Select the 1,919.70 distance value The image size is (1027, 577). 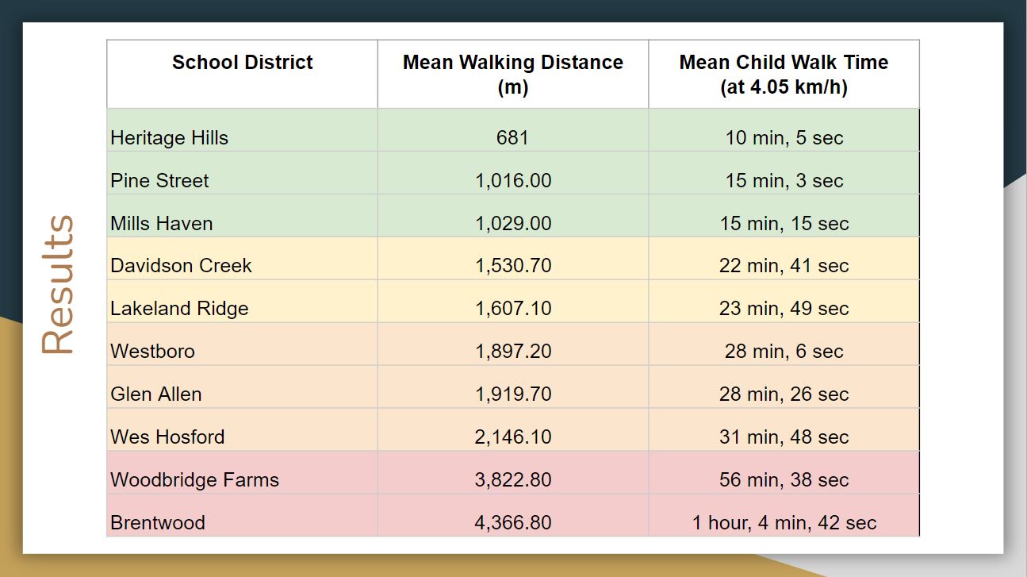tap(513, 394)
